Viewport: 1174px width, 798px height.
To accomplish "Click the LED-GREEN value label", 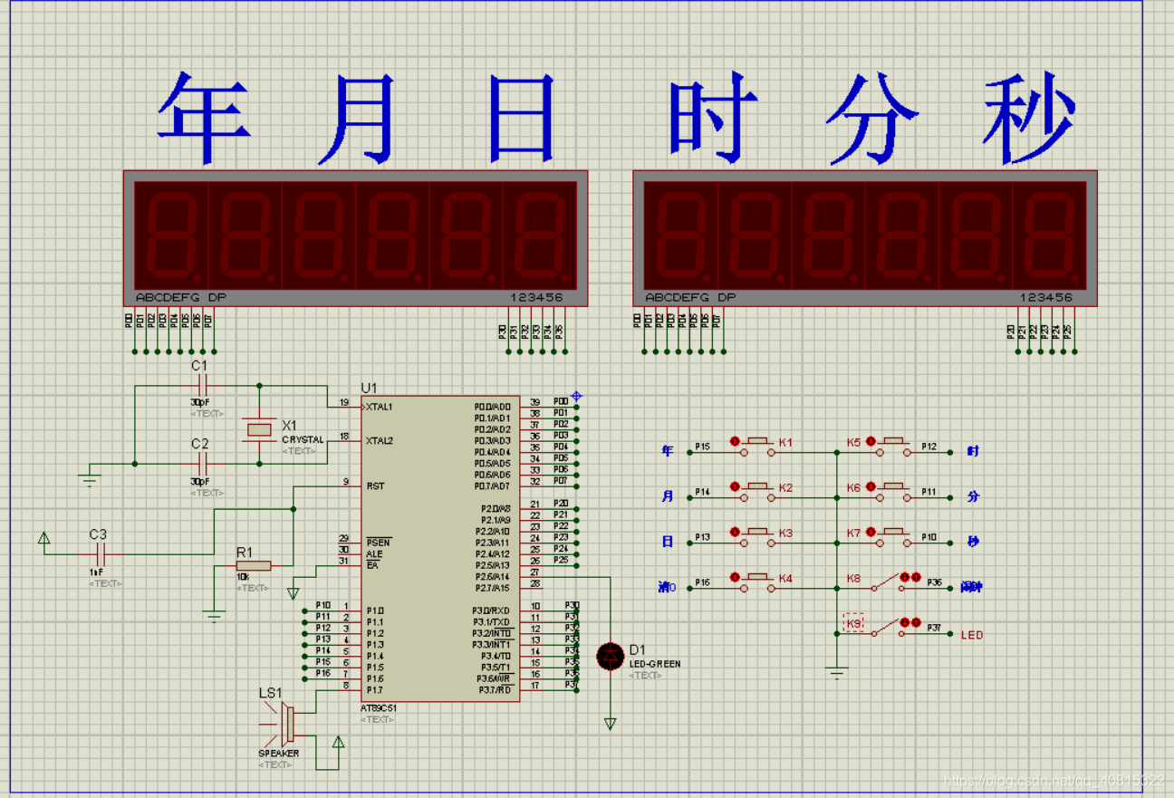I will 655,664.
